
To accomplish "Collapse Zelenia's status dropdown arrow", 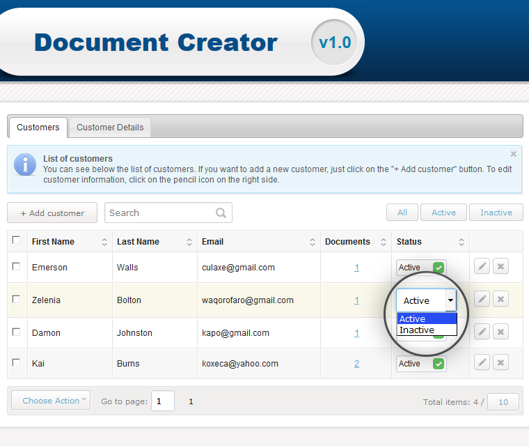I will (450, 300).
